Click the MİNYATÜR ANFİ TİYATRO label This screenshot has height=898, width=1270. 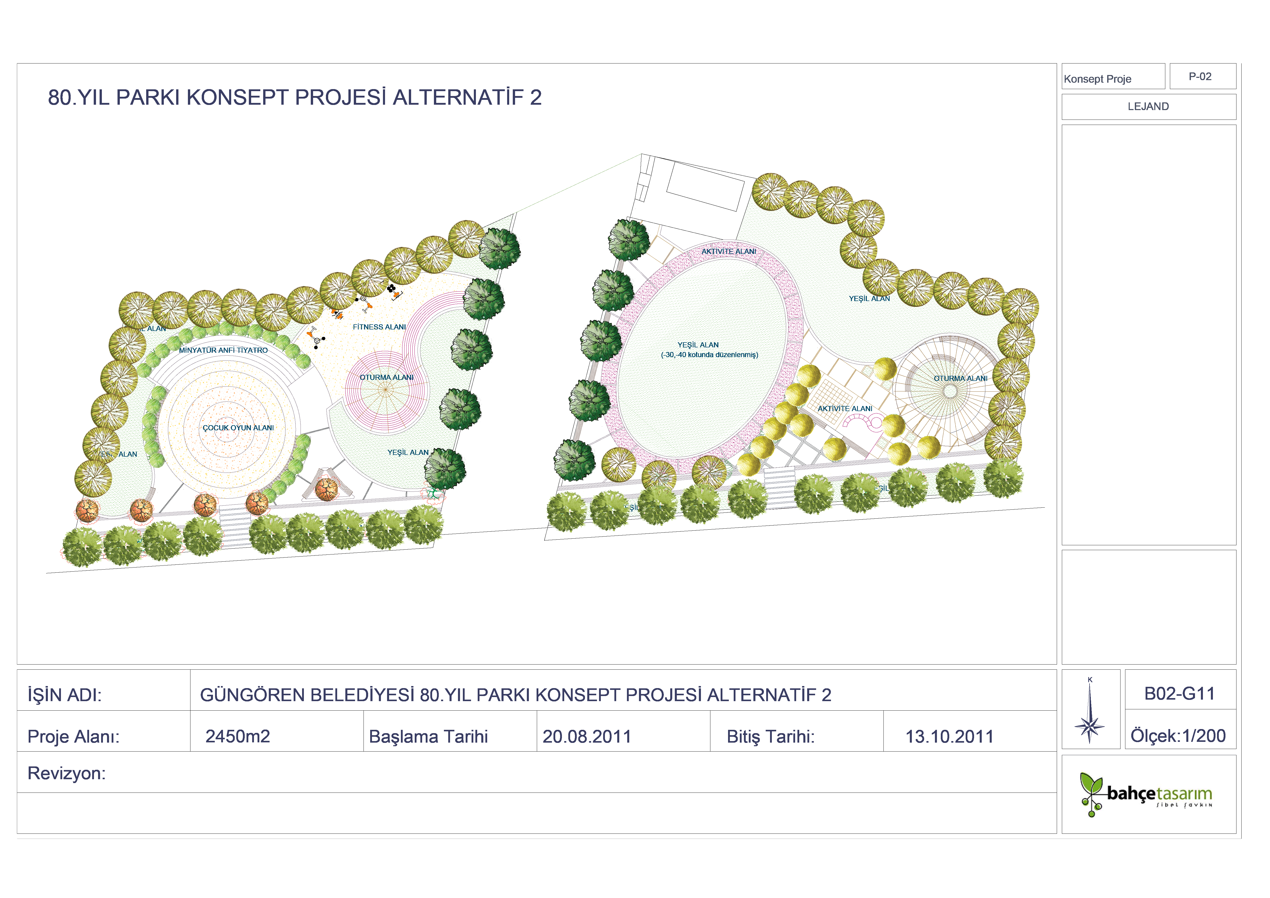223,350
